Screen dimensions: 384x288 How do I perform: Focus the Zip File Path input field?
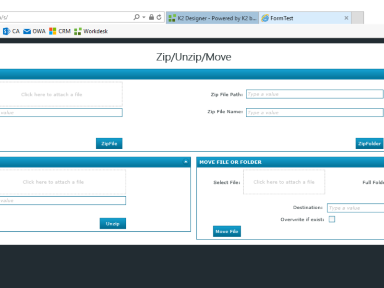(314, 94)
